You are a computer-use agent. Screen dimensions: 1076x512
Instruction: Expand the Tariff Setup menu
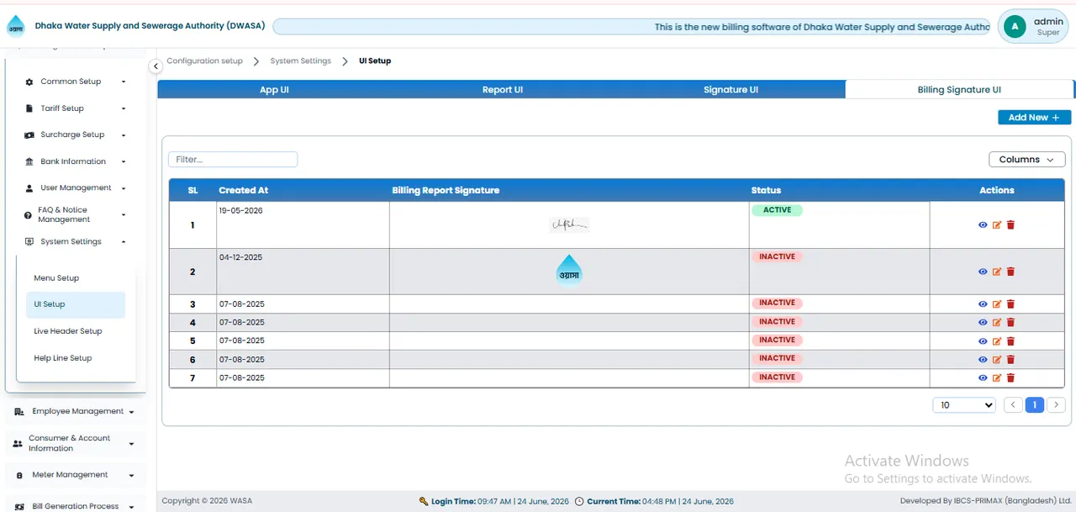click(x=76, y=108)
